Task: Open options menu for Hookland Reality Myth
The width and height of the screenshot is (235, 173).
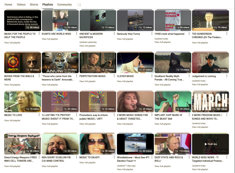Action: pos(189,76)
